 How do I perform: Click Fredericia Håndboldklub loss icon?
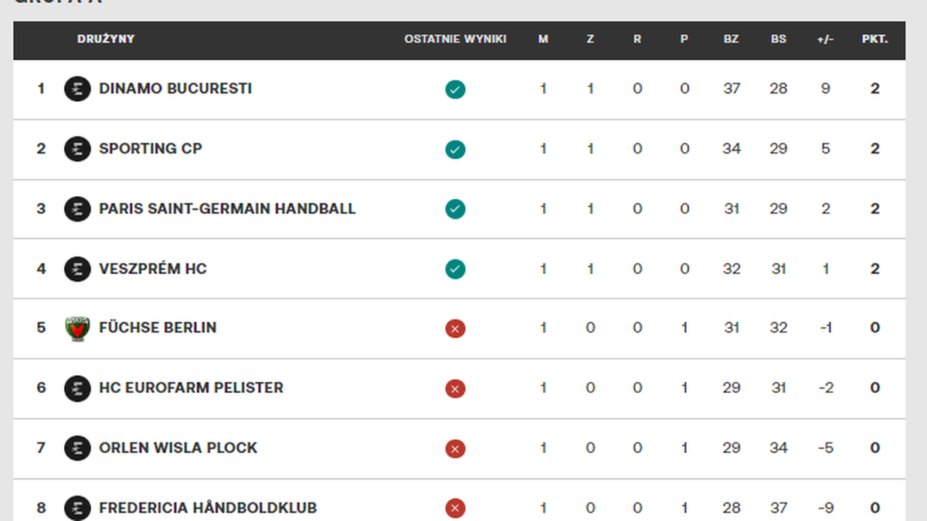coord(455,508)
